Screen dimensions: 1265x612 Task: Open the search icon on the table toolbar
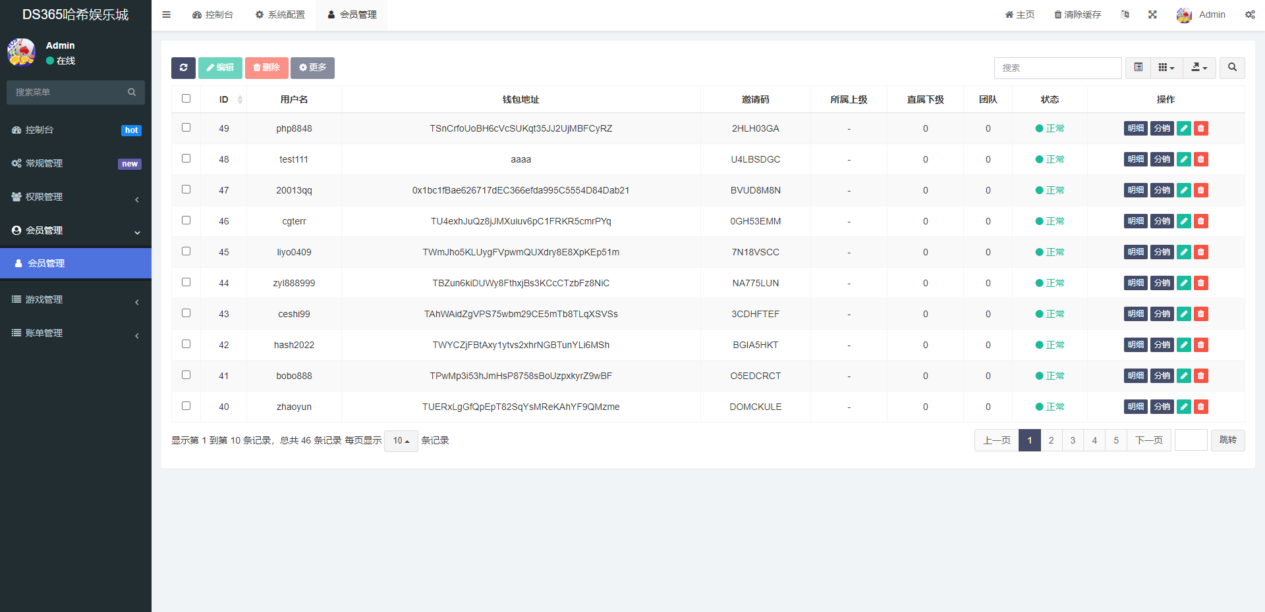pos(1231,68)
